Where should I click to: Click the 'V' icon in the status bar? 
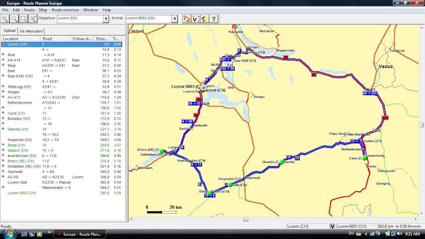332,226
